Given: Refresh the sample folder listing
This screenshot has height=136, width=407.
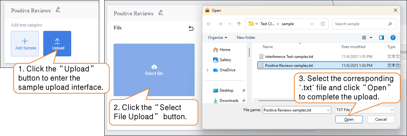Looking at the screenshot, I should [323, 24].
